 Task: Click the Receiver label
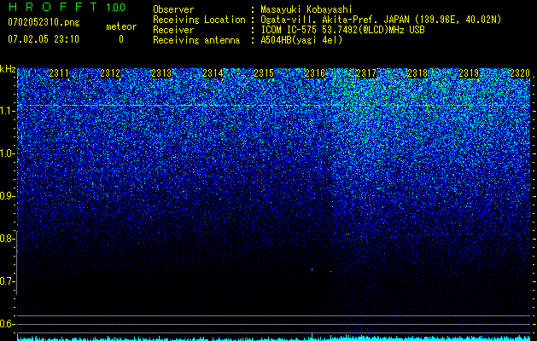[173, 30]
